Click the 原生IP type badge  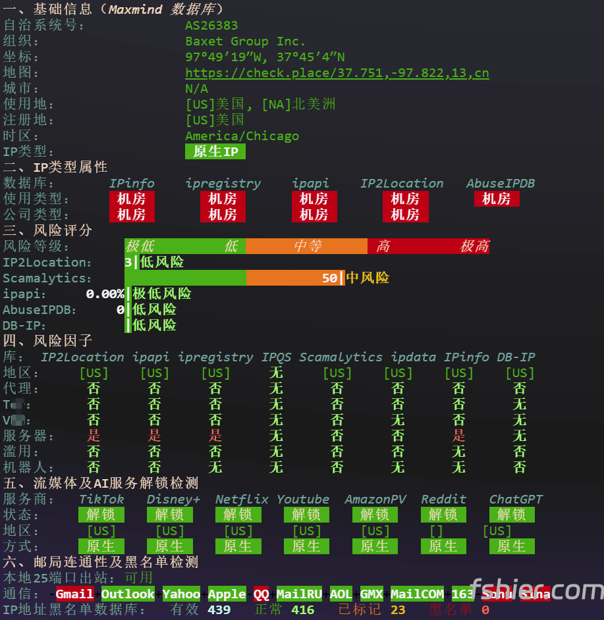pyautogui.click(x=215, y=151)
